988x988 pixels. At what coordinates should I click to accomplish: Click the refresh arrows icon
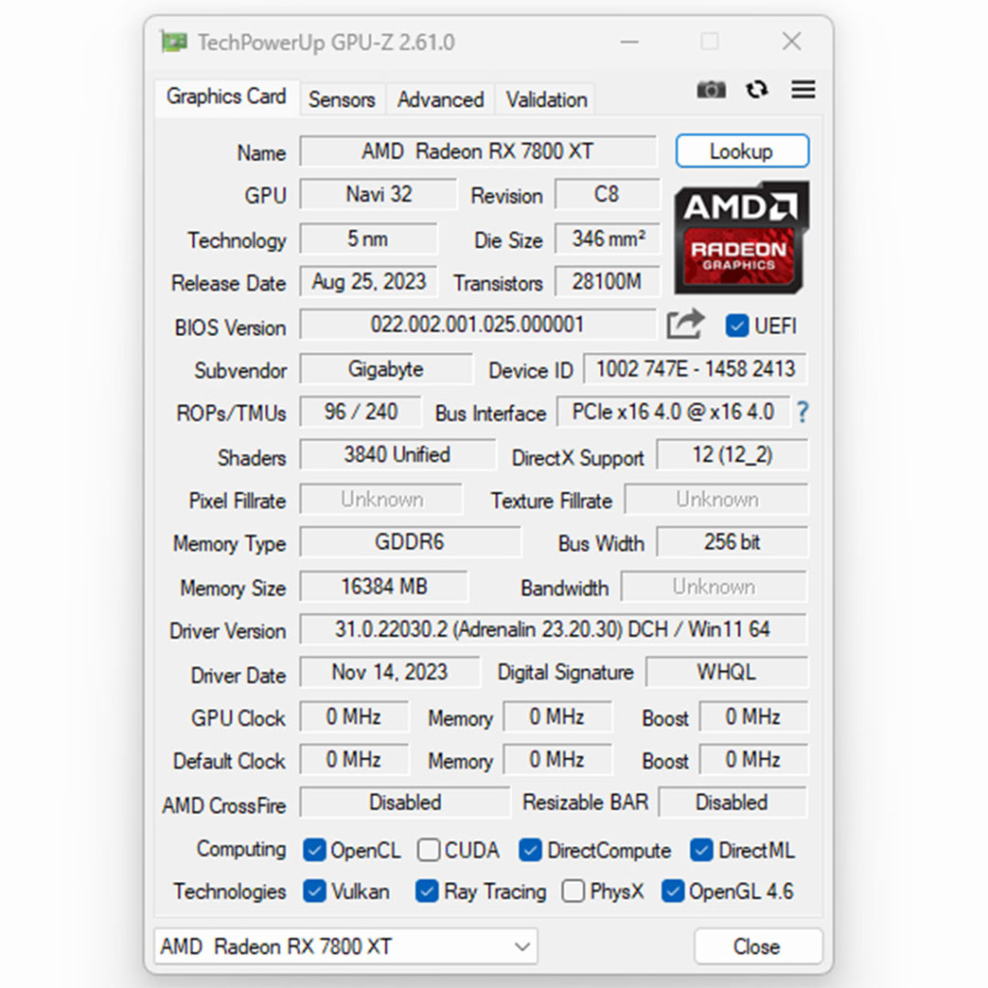click(x=756, y=90)
